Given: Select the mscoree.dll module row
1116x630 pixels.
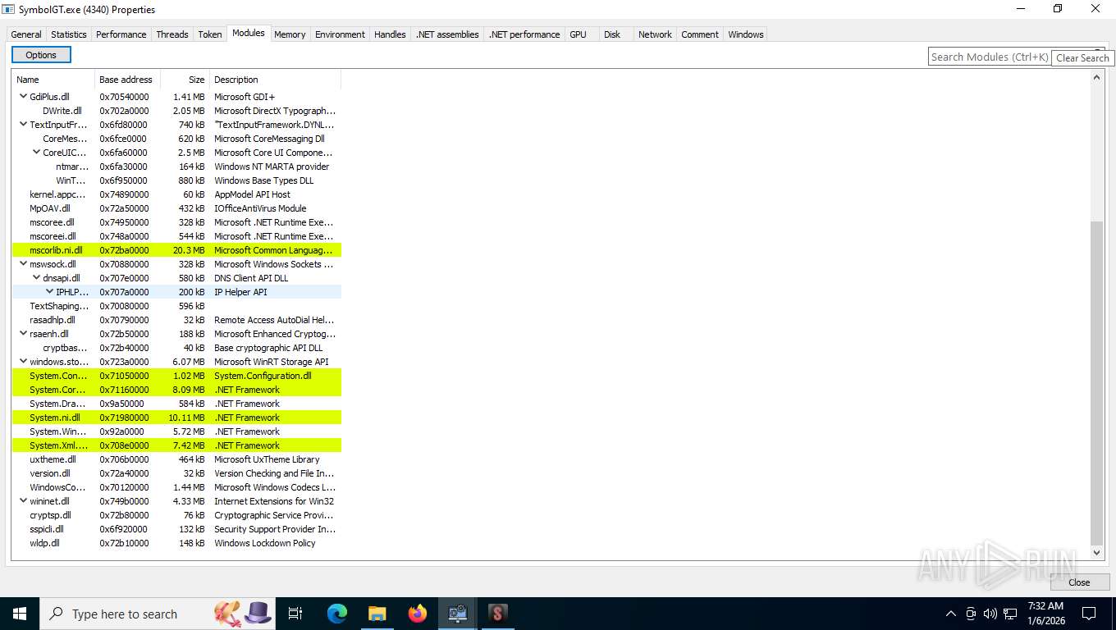Looking at the screenshot, I should tap(176, 222).
